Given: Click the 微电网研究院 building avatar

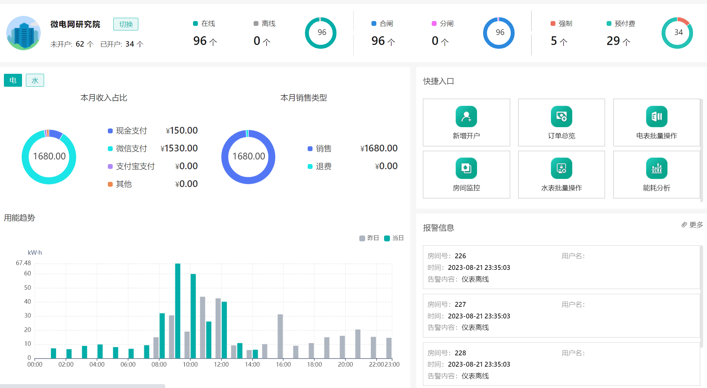Looking at the screenshot, I should pyautogui.click(x=23, y=33).
